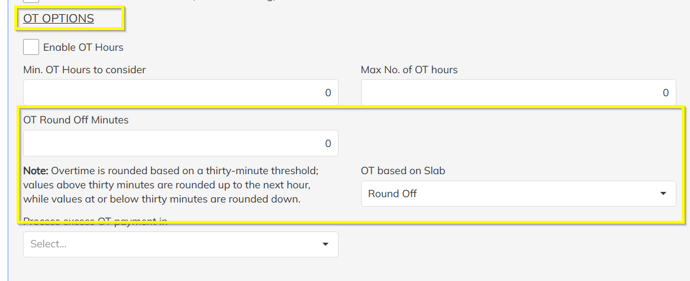Viewport: 690px width, 281px height.
Task: Click the OT OPTIONS section heading
Action: (x=59, y=18)
